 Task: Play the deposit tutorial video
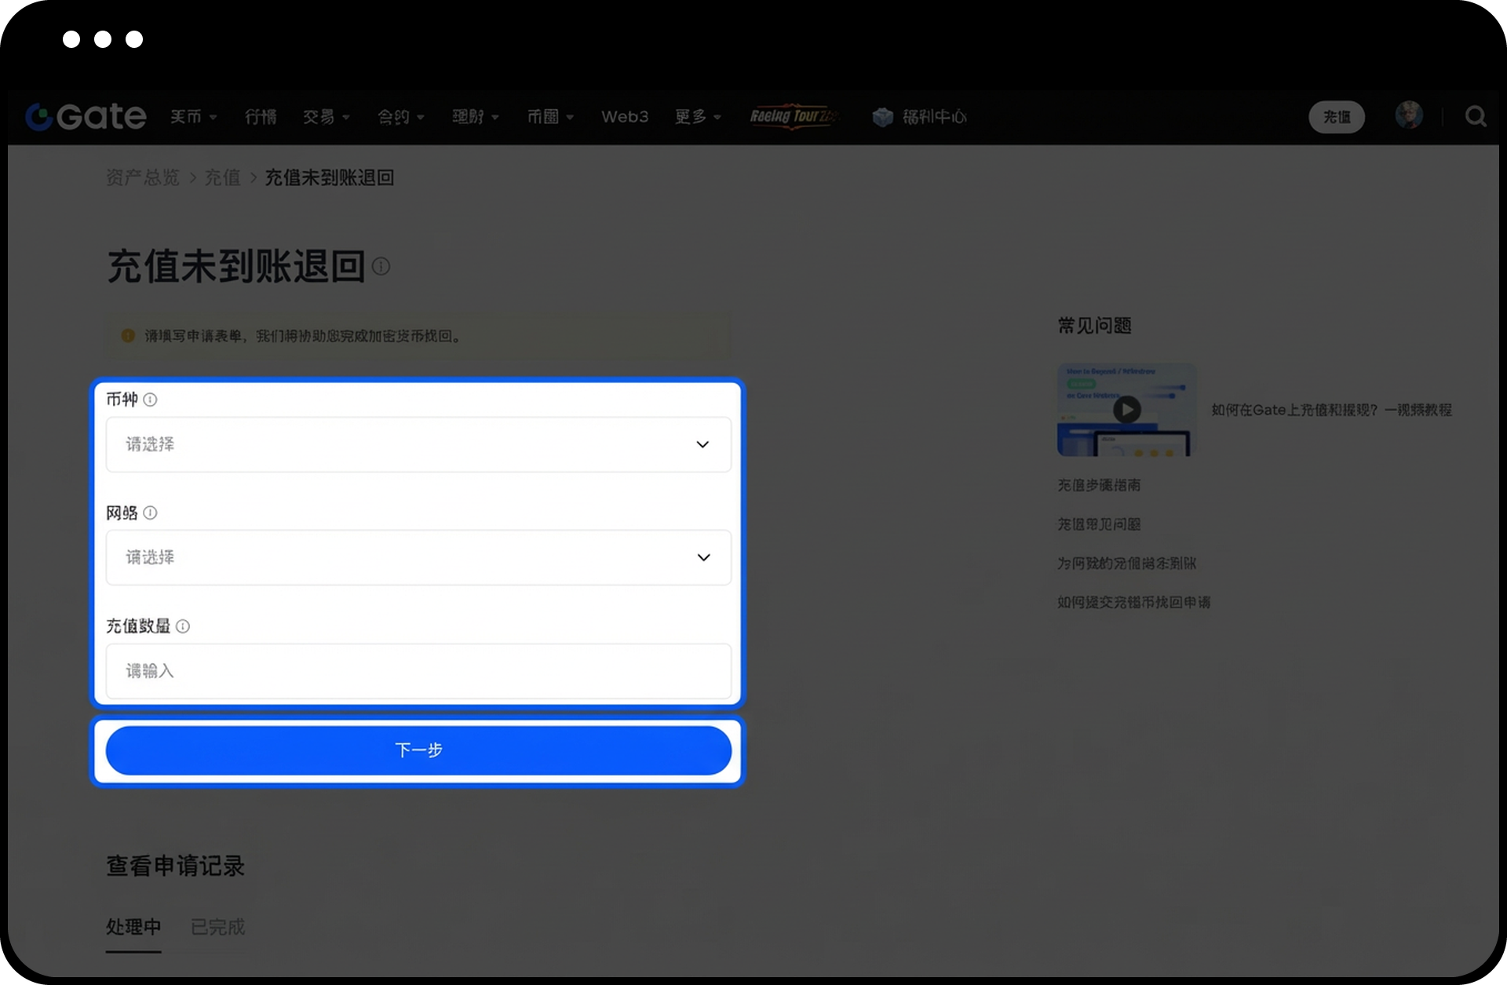pos(1126,409)
